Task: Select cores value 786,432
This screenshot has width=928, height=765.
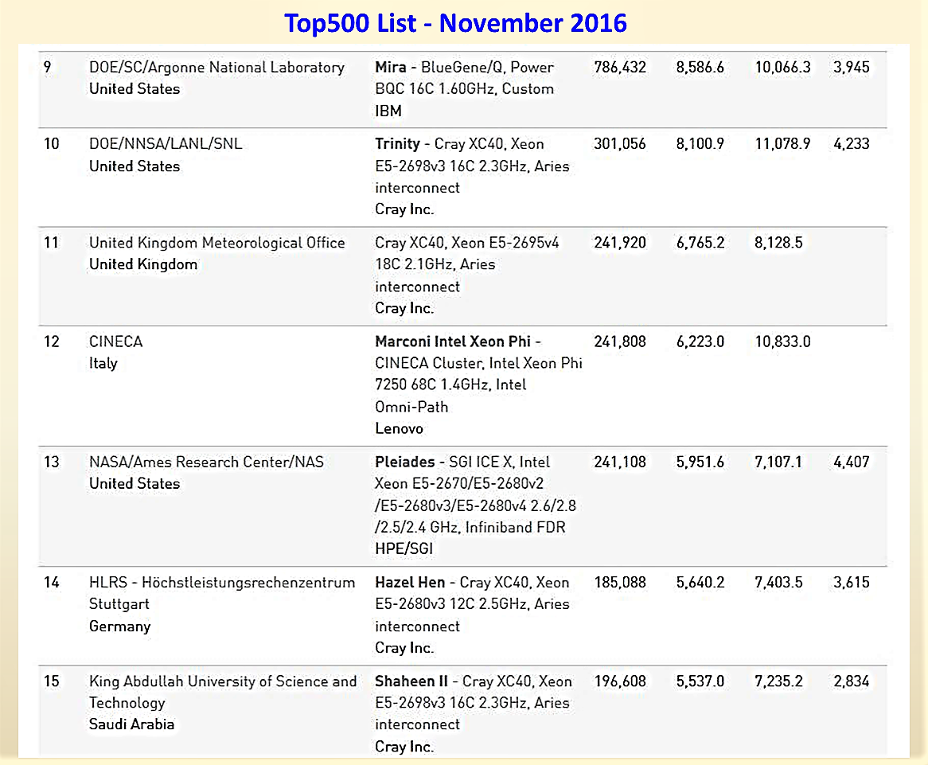Action: tap(620, 67)
